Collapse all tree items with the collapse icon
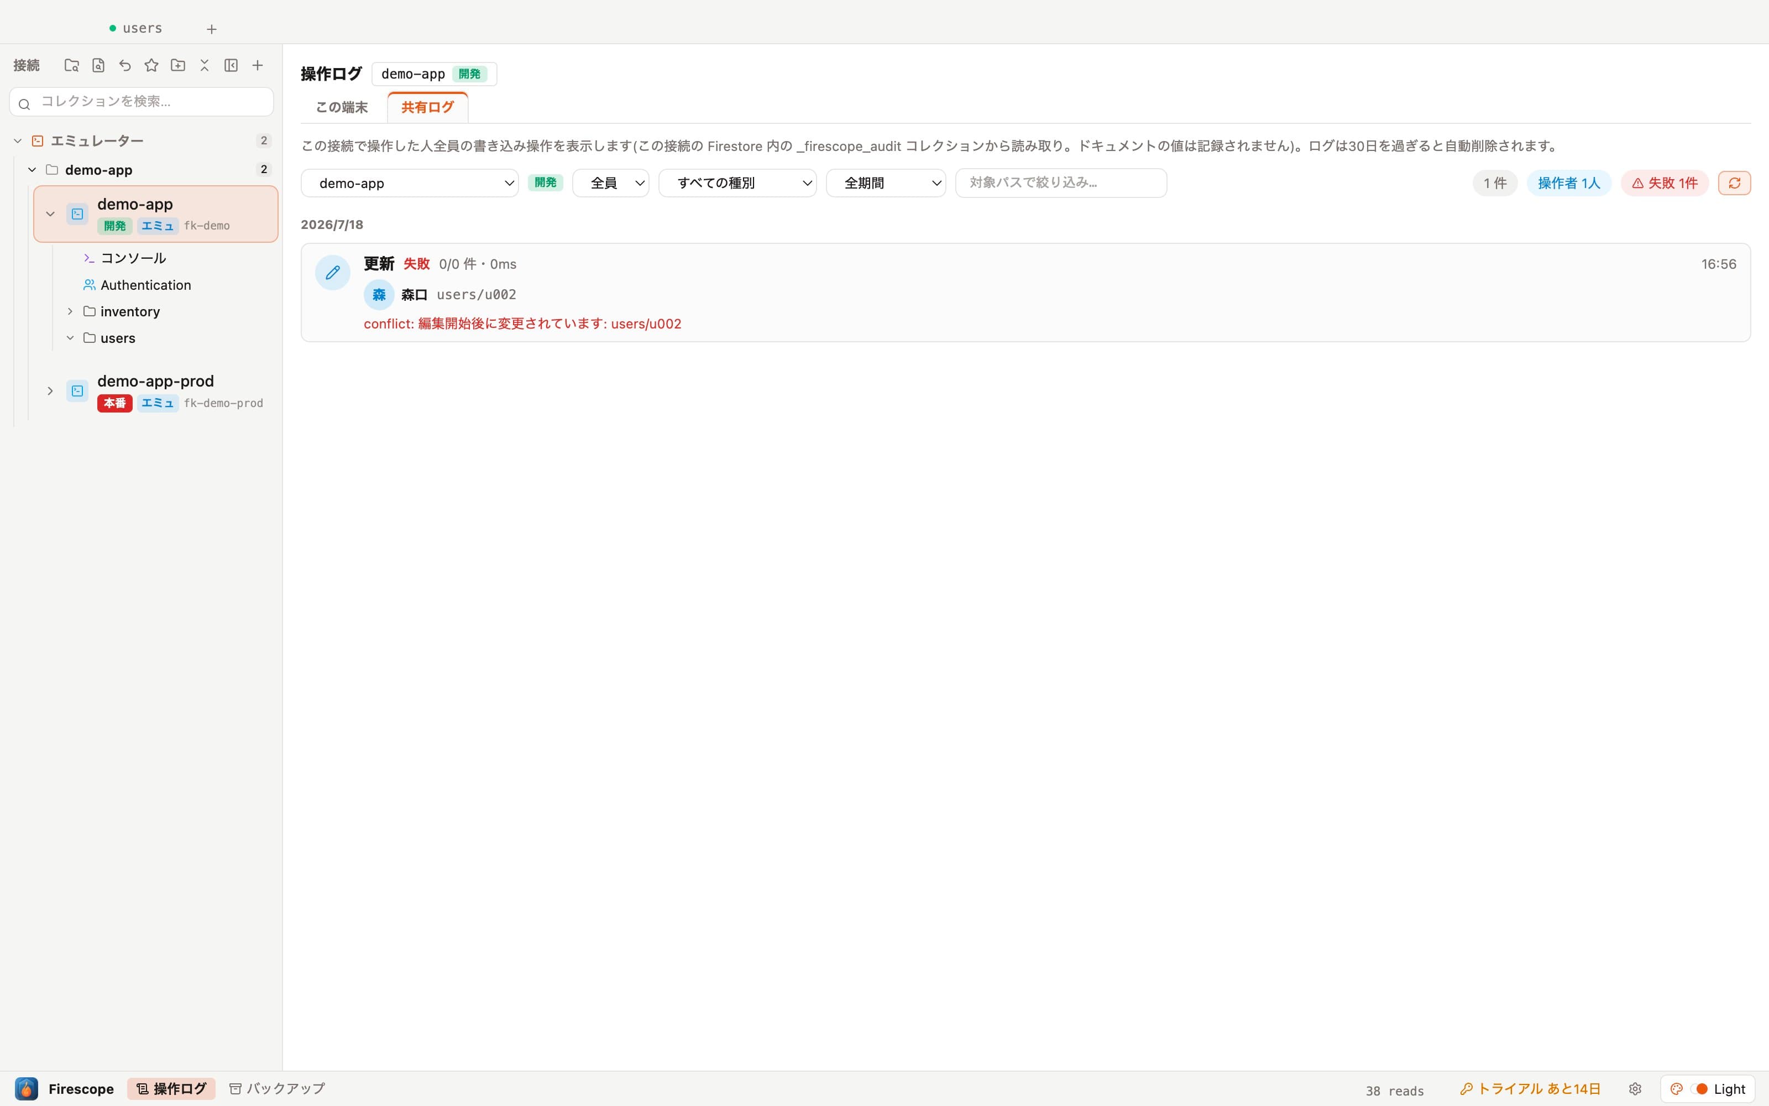The height and width of the screenshot is (1106, 1769). coord(205,65)
